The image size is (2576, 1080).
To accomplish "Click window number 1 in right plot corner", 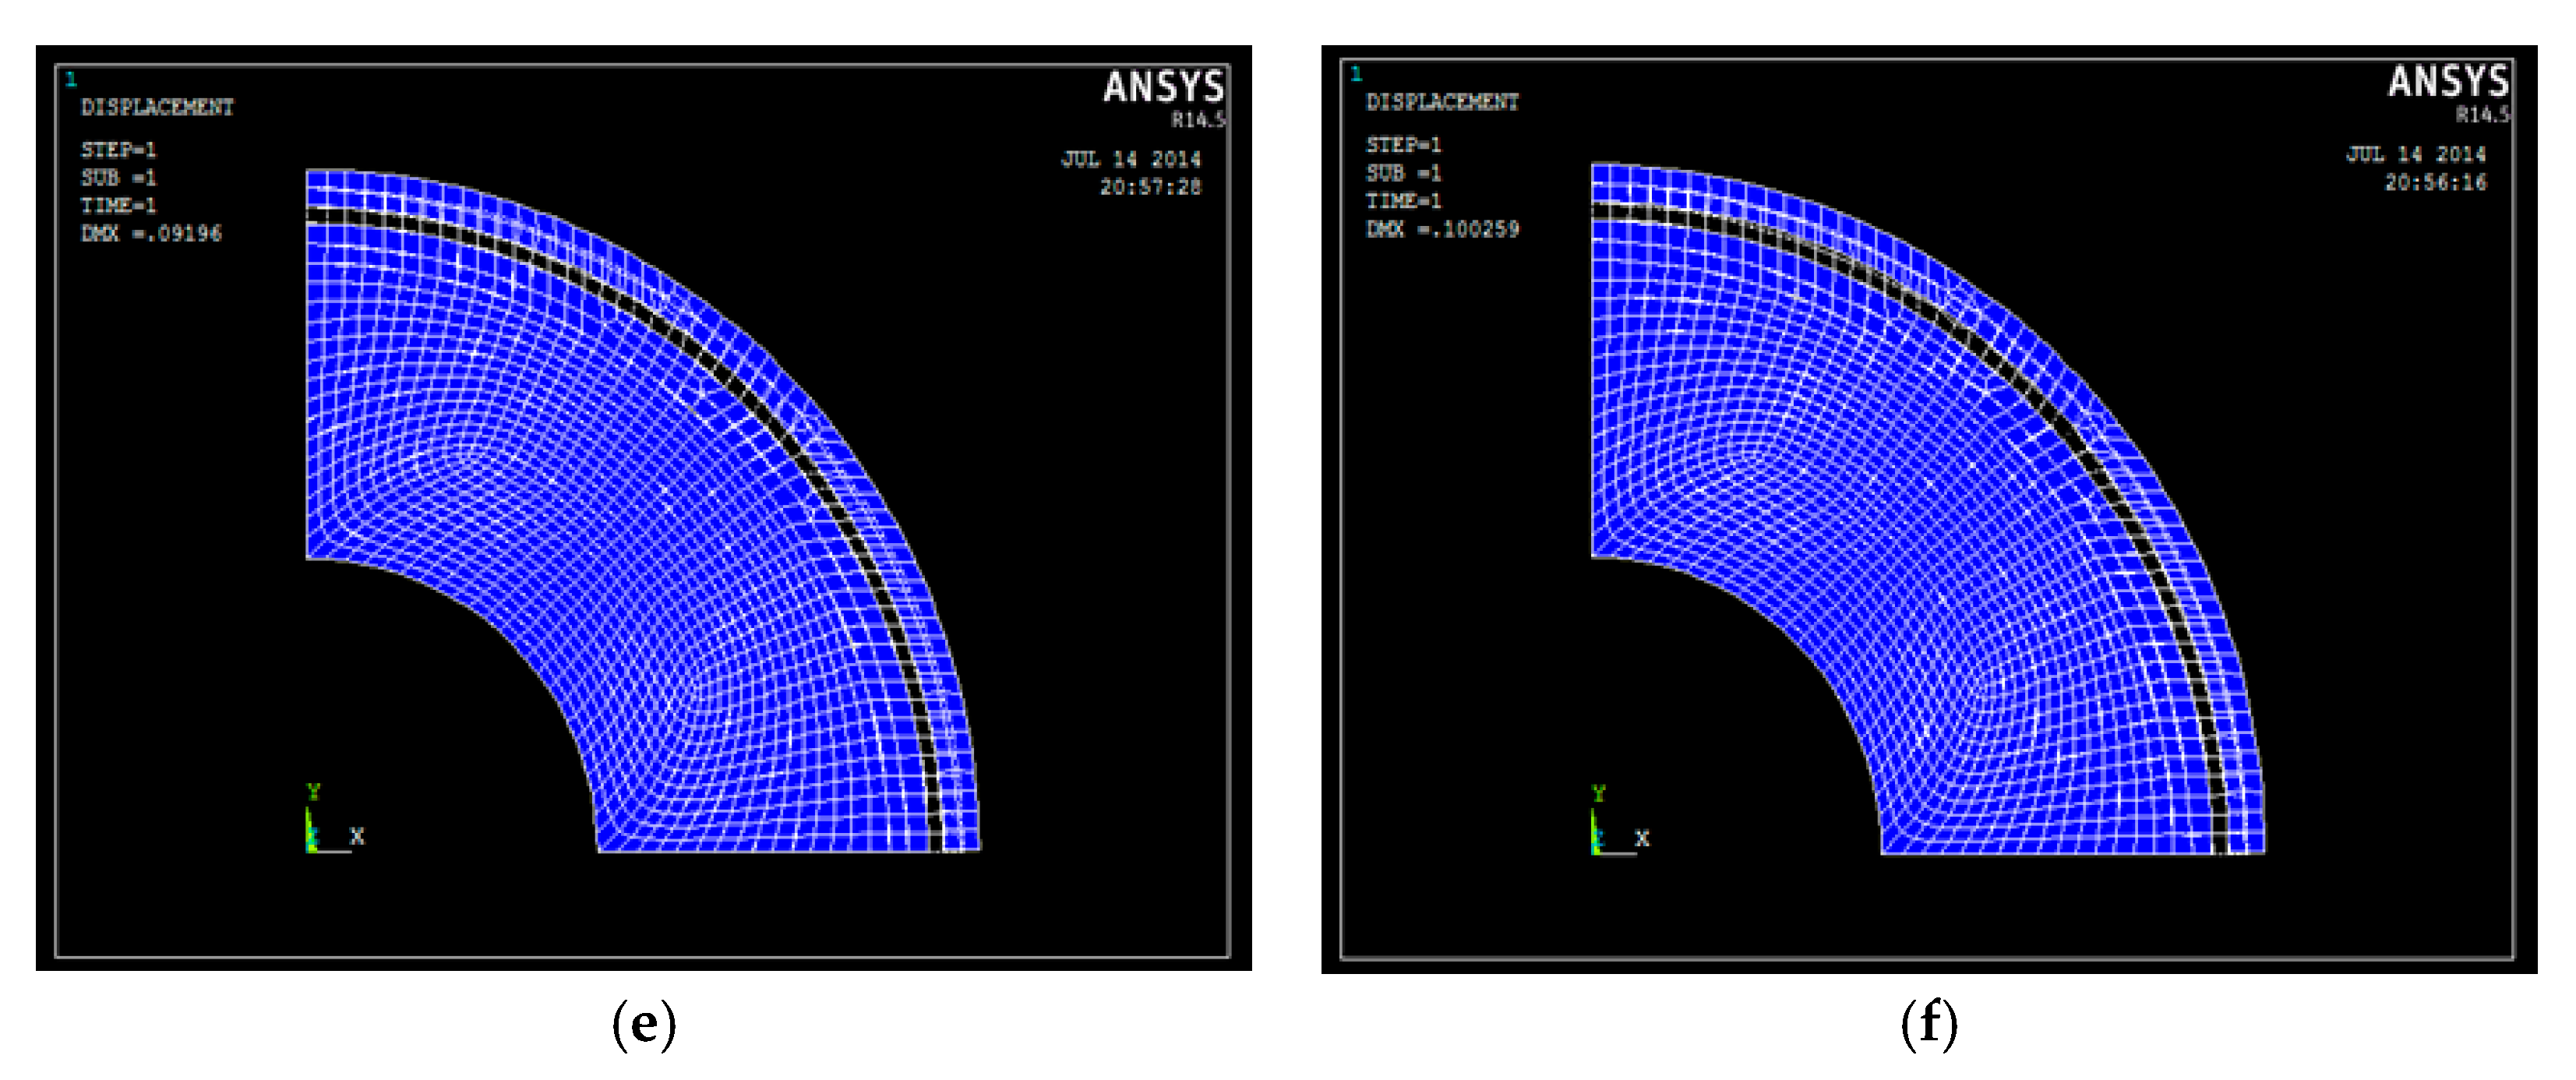I will pos(1356,73).
